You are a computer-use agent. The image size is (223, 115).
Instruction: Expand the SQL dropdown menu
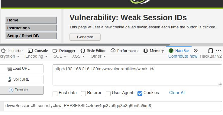pos(60,56)
